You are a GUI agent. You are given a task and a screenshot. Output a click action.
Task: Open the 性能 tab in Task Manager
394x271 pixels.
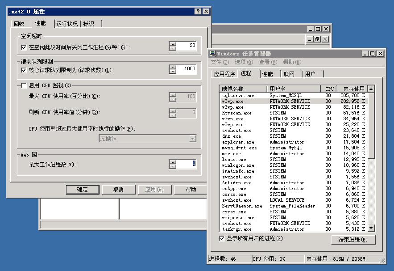tap(267, 74)
